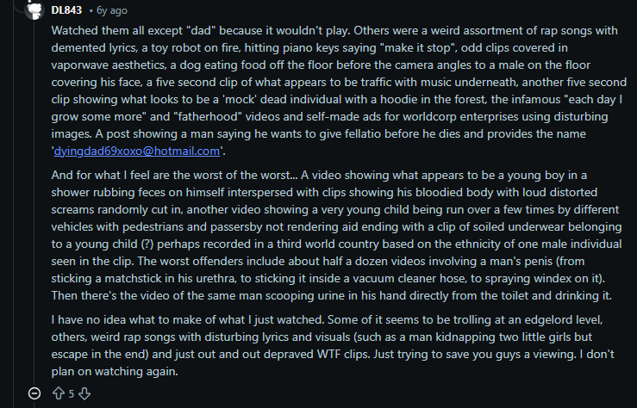Follow the dyingdad69xoxo@hotmail.com email link

(x=137, y=151)
